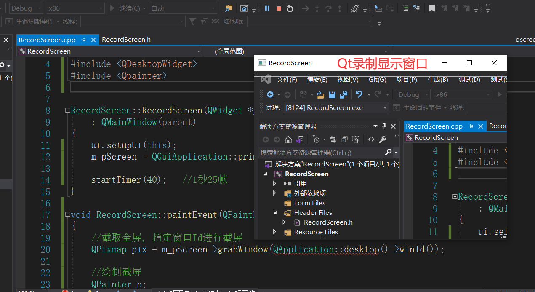Click Sync with Active Document icon

[x=333, y=139]
